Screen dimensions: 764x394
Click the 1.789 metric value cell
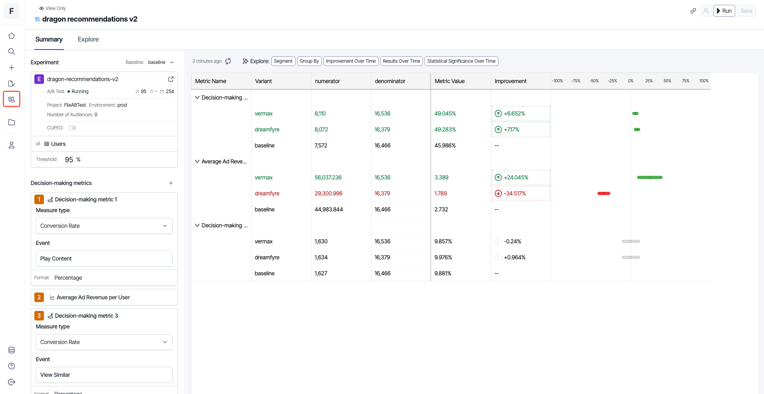coord(461,193)
